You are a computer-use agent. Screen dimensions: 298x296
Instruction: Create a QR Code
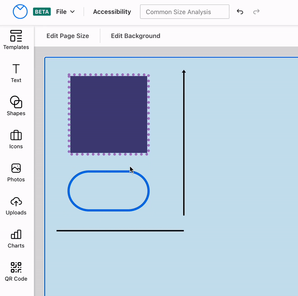[16, 271]
